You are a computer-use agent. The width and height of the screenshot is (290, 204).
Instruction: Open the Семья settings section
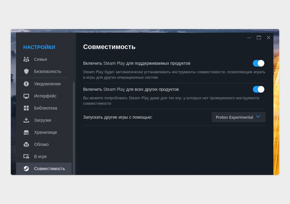tap(44, 59)
